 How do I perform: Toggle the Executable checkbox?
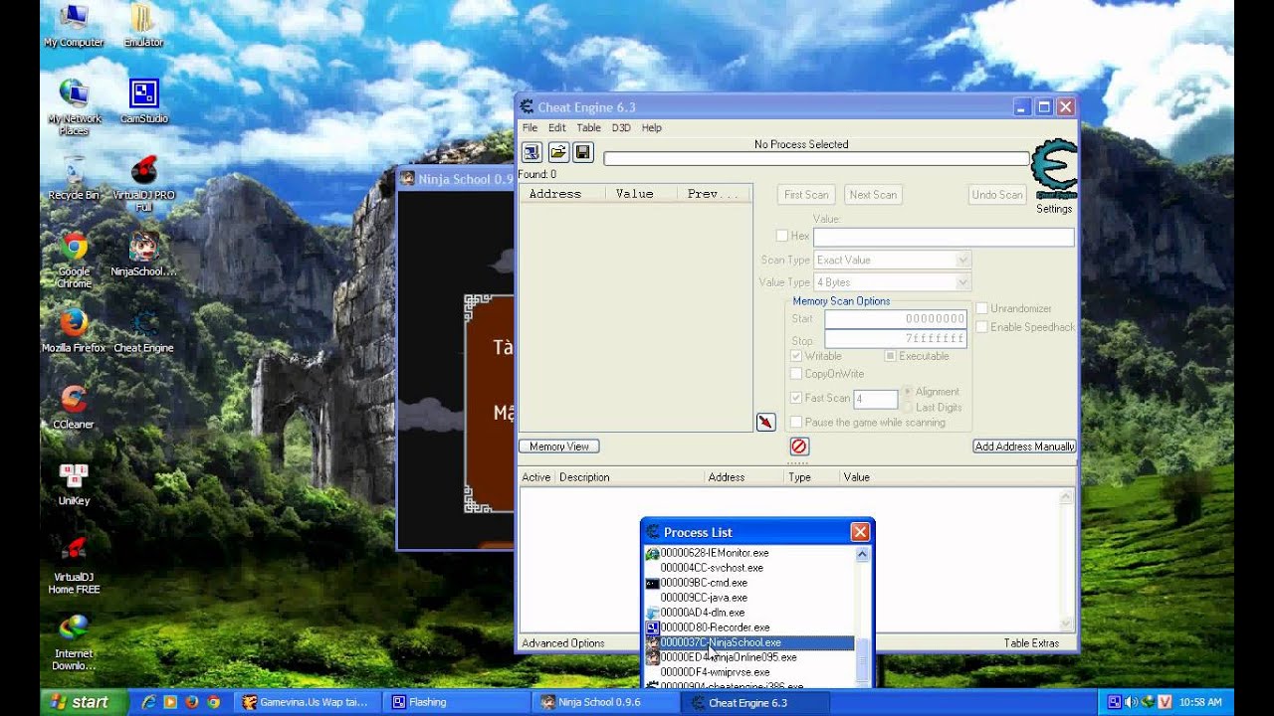click(891, 356)
